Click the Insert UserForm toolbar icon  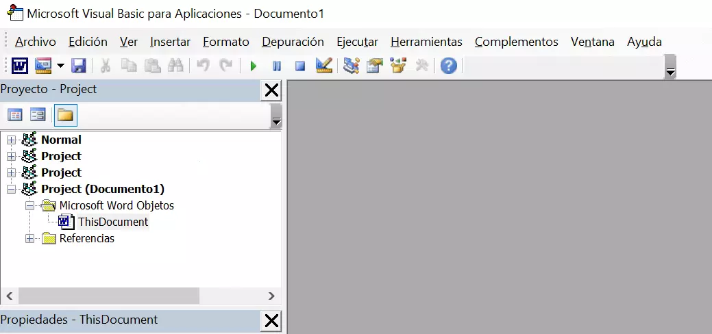pyautogui.click(x=43, y=66)
